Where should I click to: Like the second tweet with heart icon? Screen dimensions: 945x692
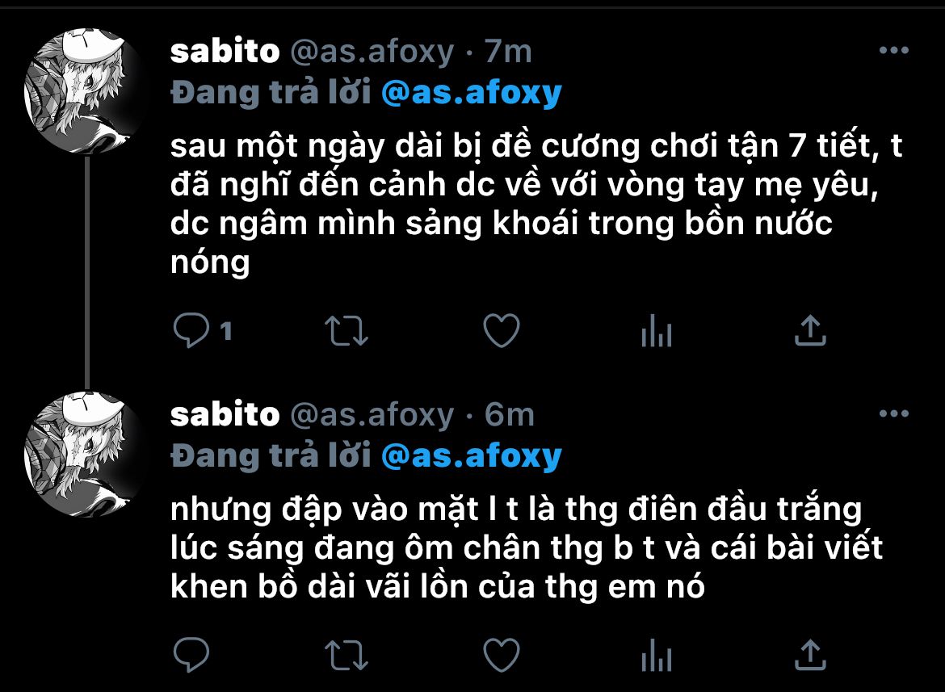502,656
